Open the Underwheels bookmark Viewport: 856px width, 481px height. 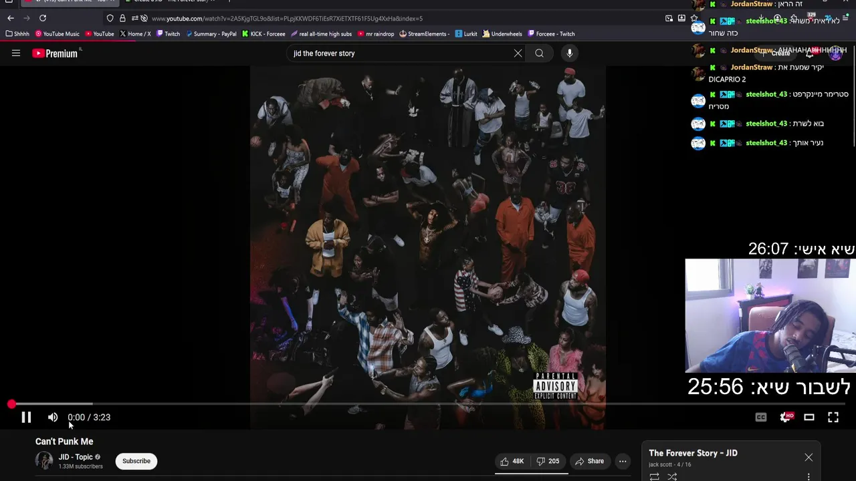point(502,34)
